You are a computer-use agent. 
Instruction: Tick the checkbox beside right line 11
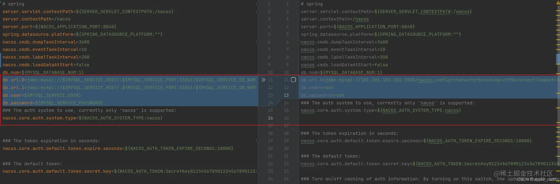[293, 80]
